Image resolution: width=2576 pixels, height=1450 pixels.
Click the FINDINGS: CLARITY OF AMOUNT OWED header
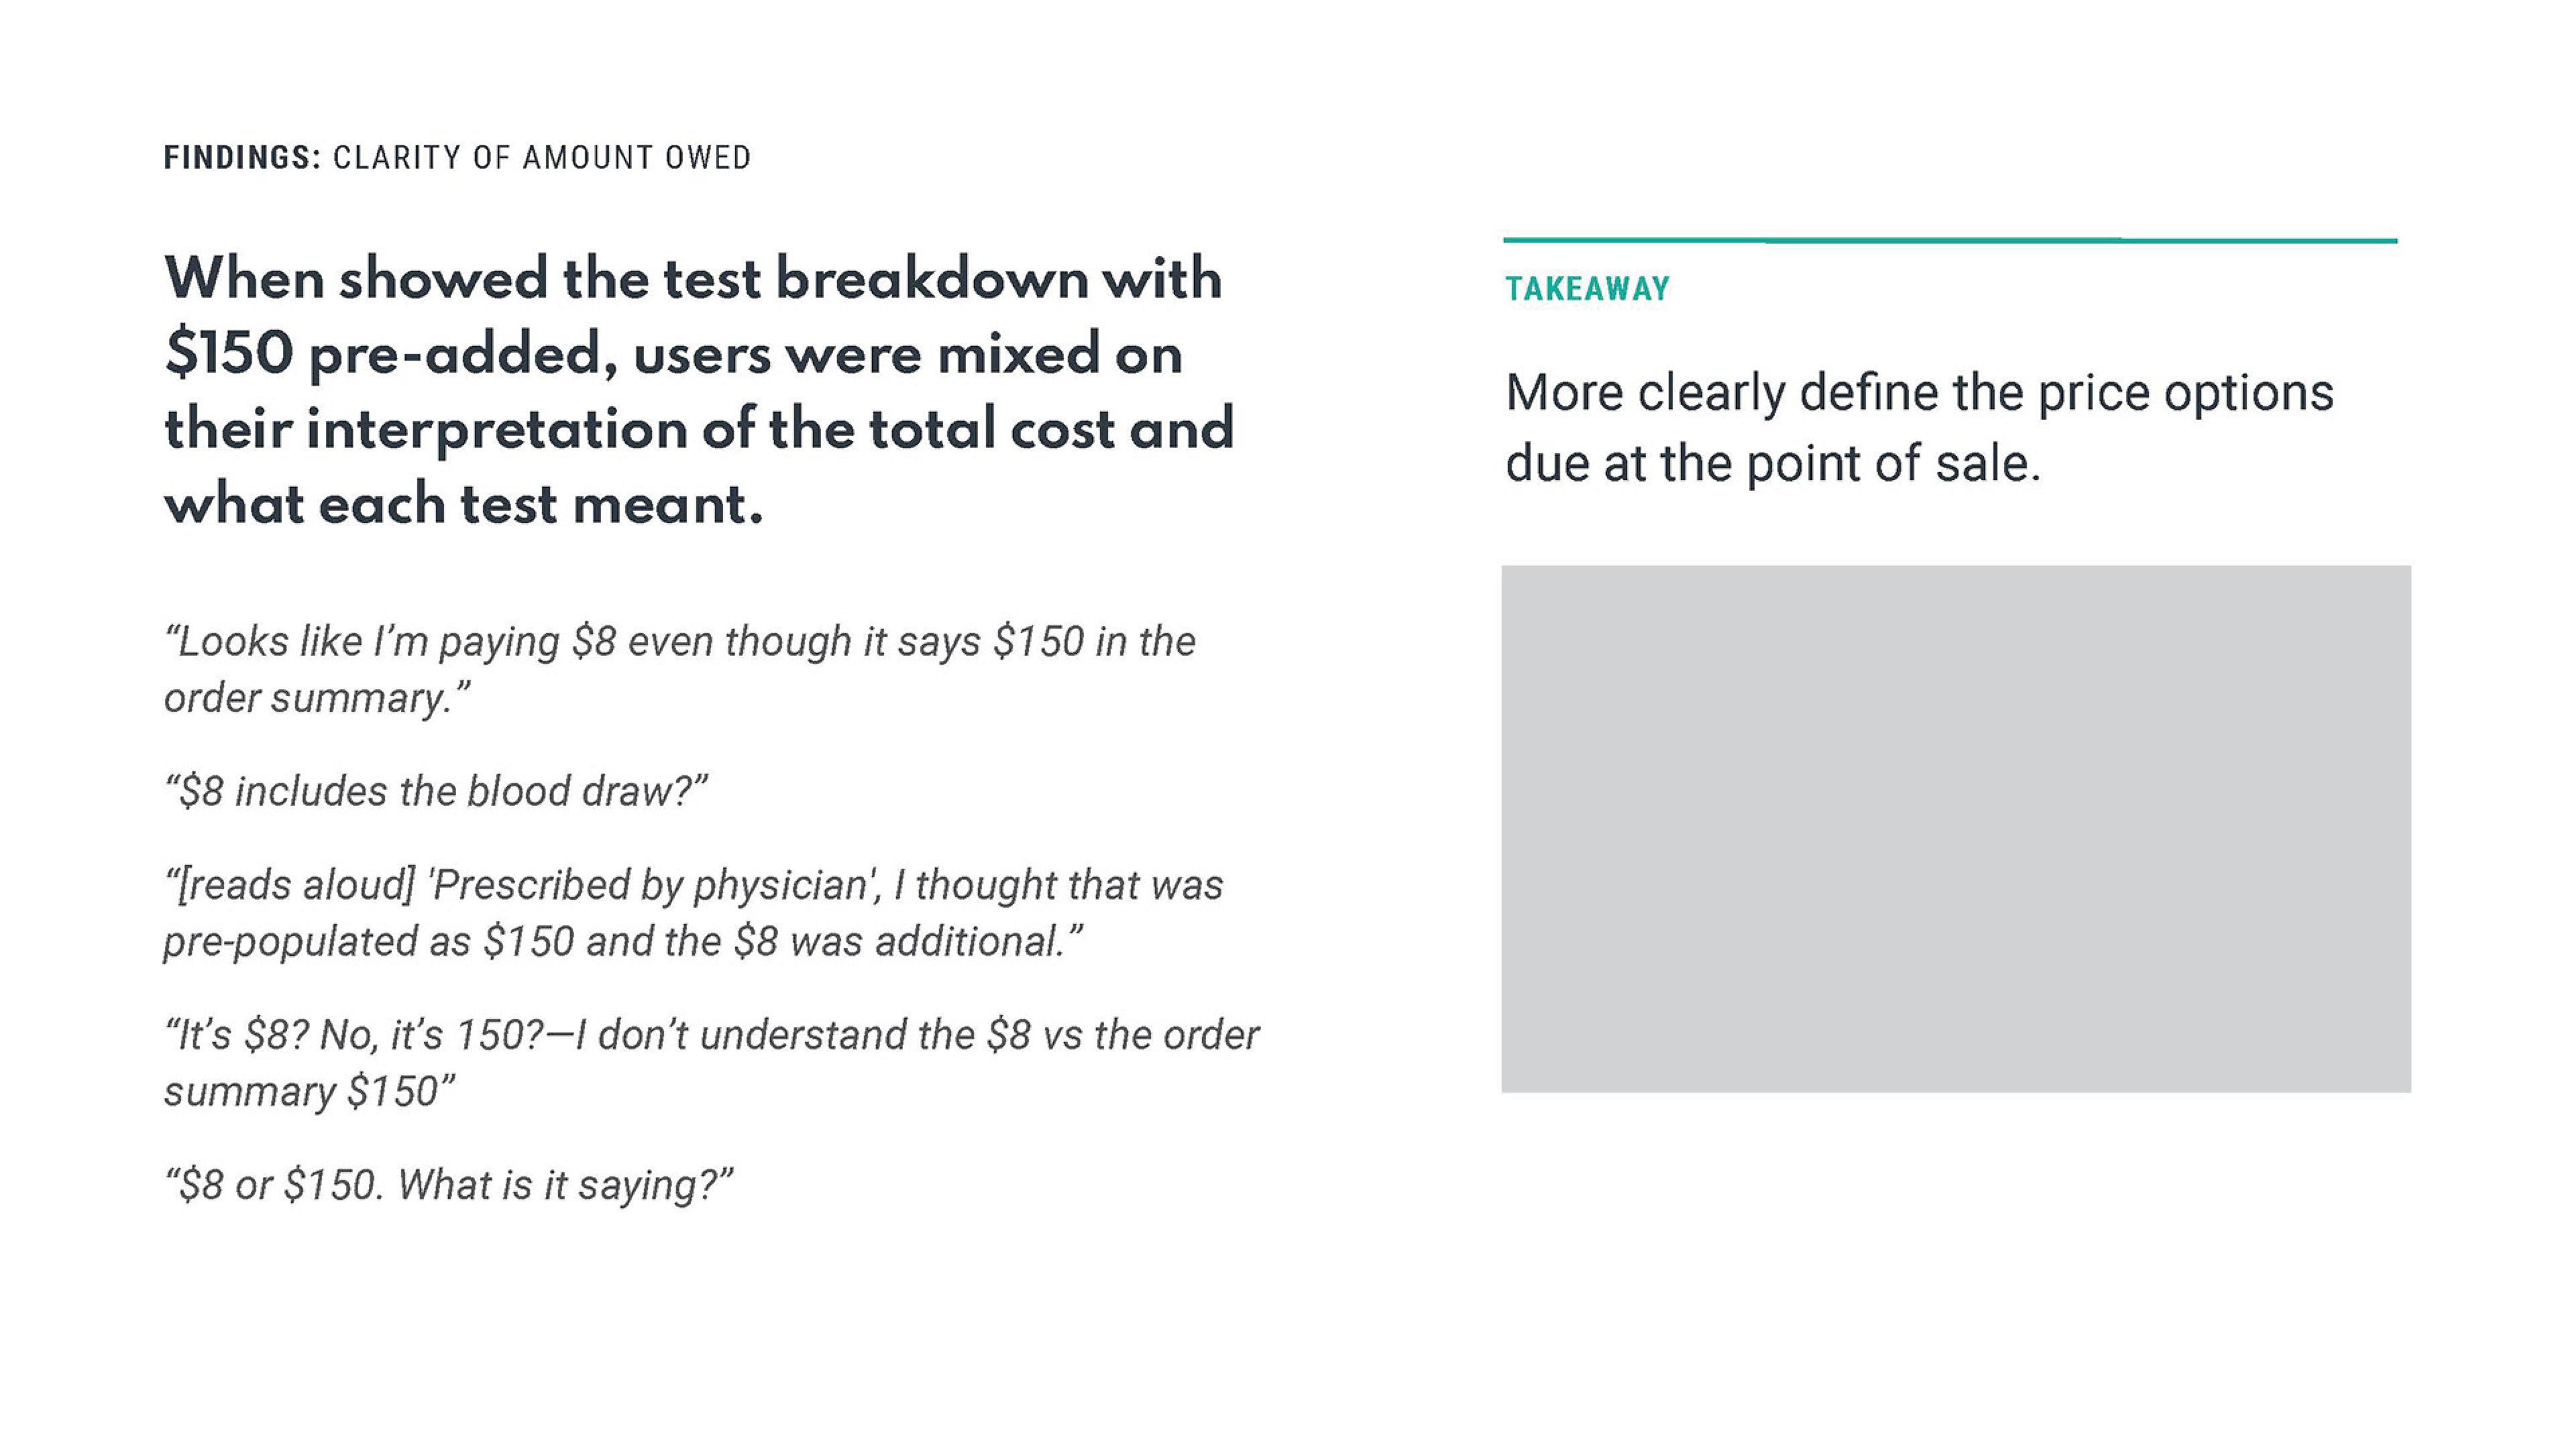457,157
